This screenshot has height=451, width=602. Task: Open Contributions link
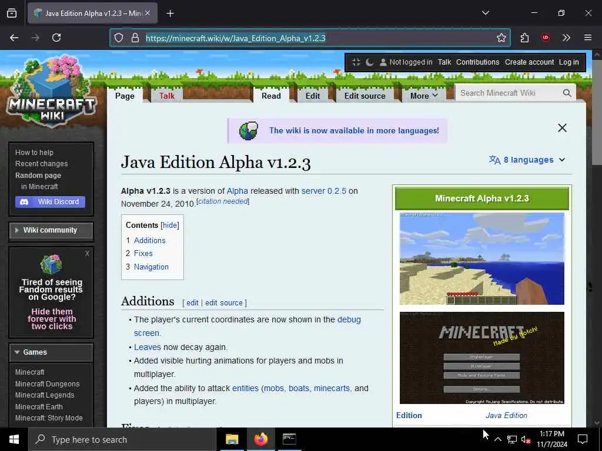click(x=477, y=62)
